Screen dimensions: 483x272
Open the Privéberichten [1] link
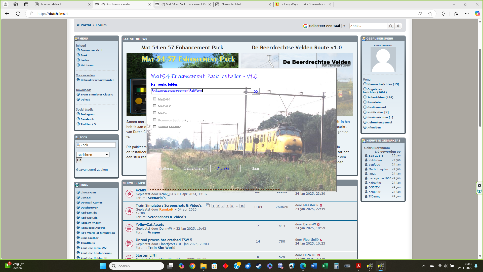pyautogui.click(x=380, y=117)
